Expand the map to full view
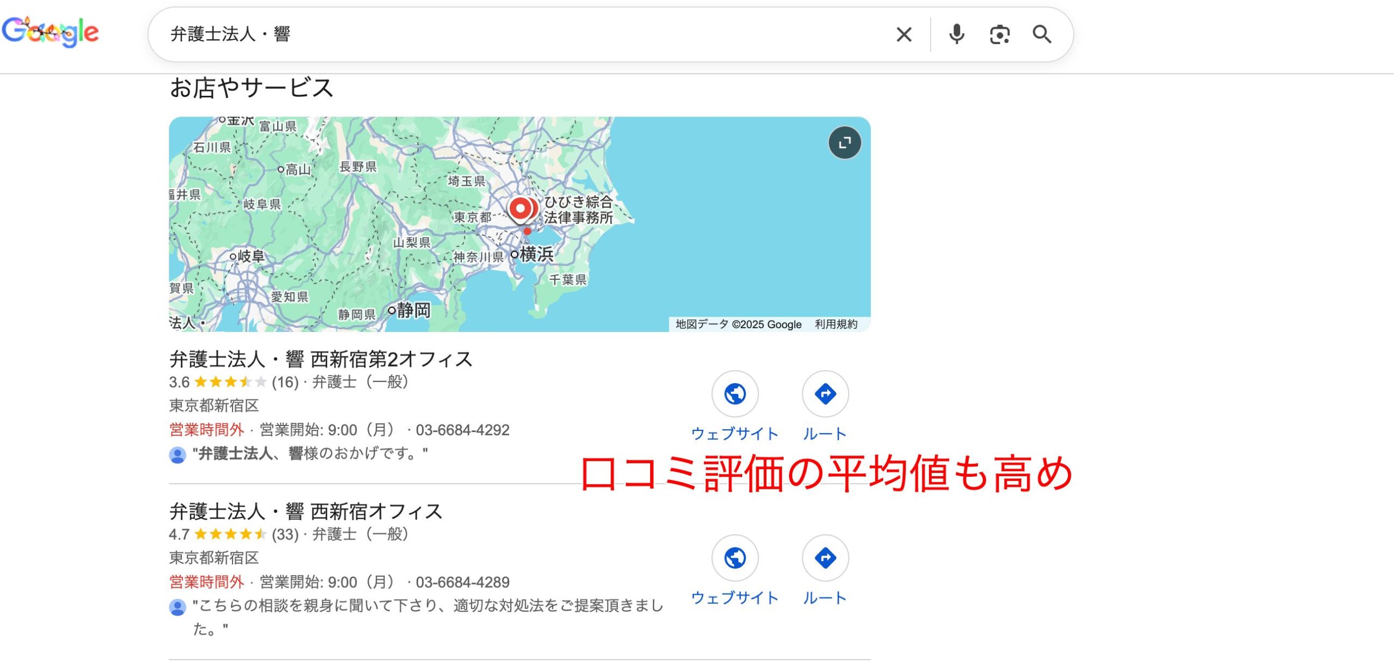Screen dimensions: 1394x665 tap(845, 143)
